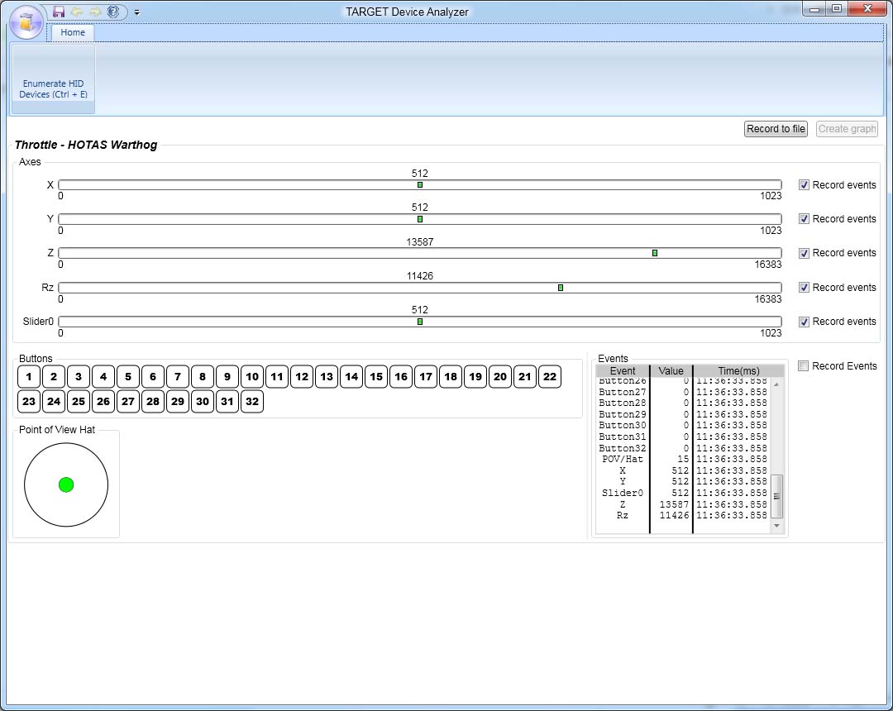This screenshot has height=711, width=893.
Task: Click the Record to file button
Action: (776, 129)
